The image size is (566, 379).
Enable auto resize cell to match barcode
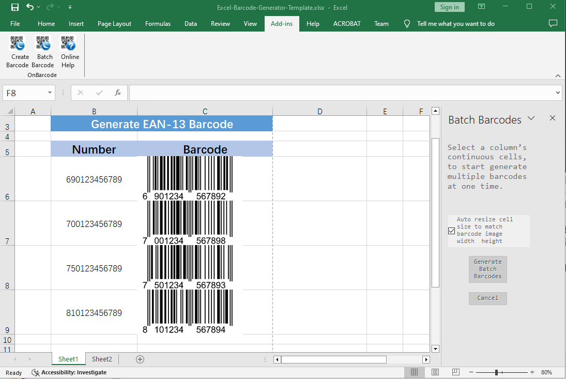(x=451, y=231)
